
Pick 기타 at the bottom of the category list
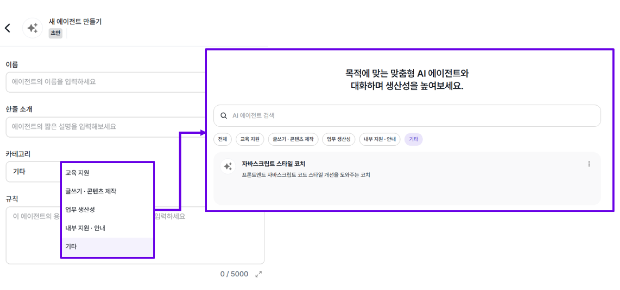click(71, 246)
